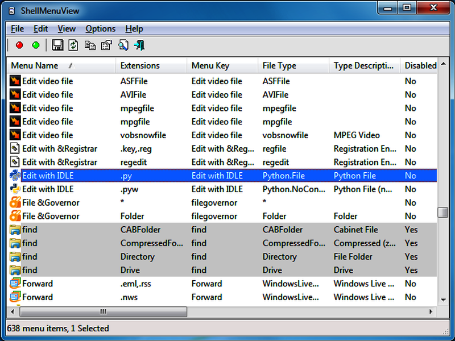Select the Forward row for .nws

[38, 297]
